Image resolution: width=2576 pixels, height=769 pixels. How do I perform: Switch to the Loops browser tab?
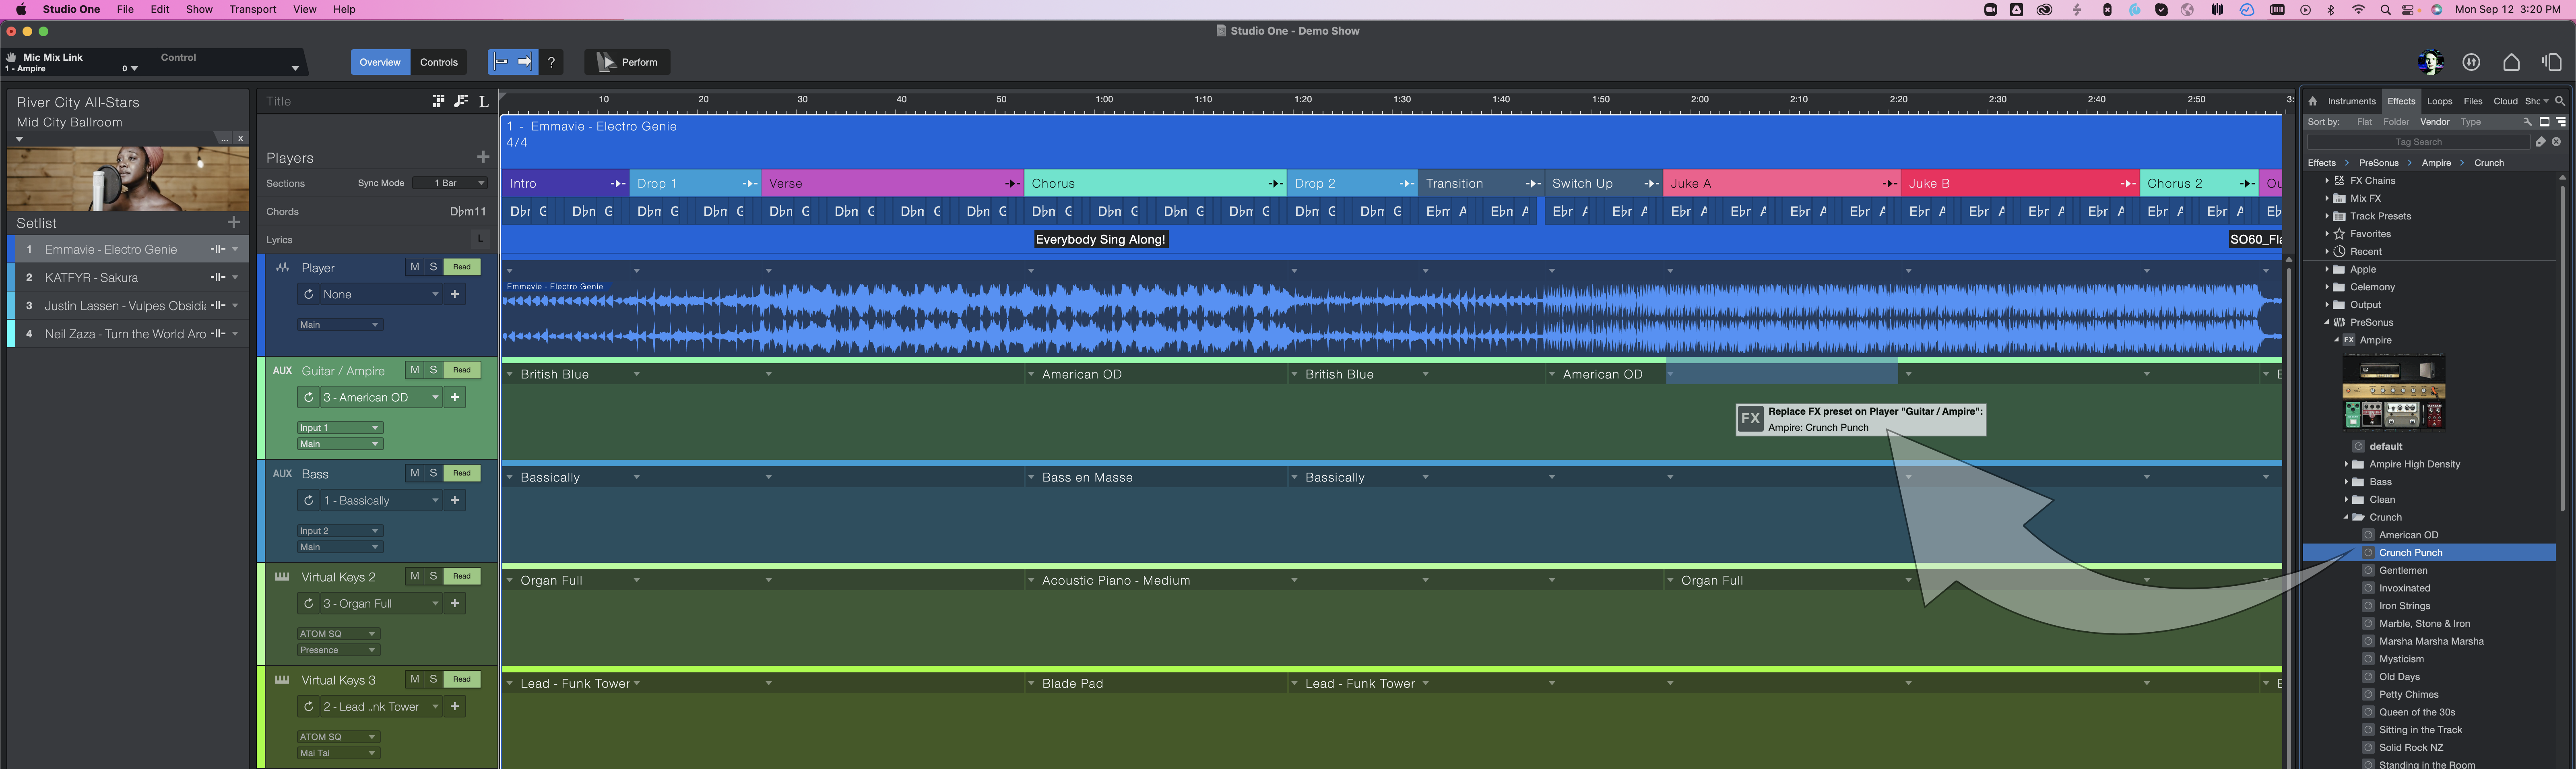coord(2439,101)
